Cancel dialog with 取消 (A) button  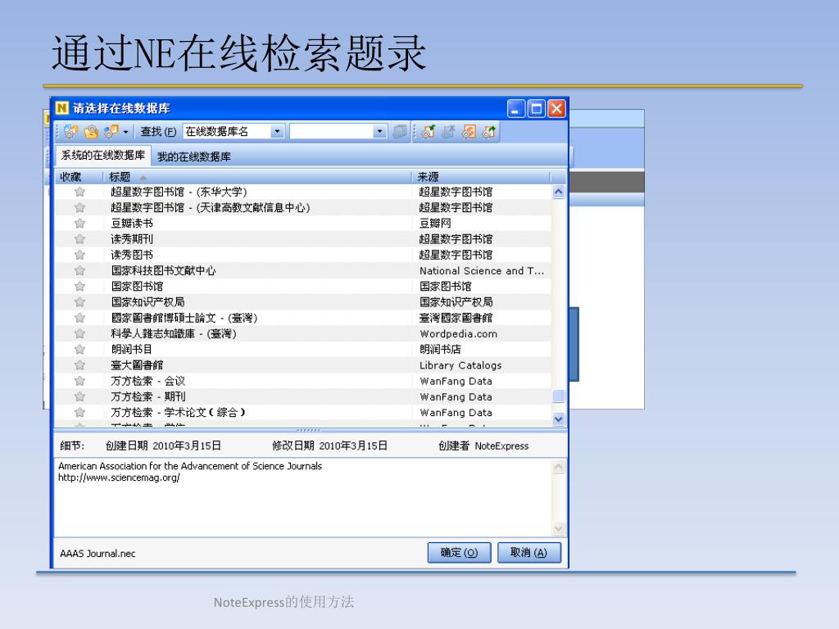pyautogui.click(x=529, y=553)
